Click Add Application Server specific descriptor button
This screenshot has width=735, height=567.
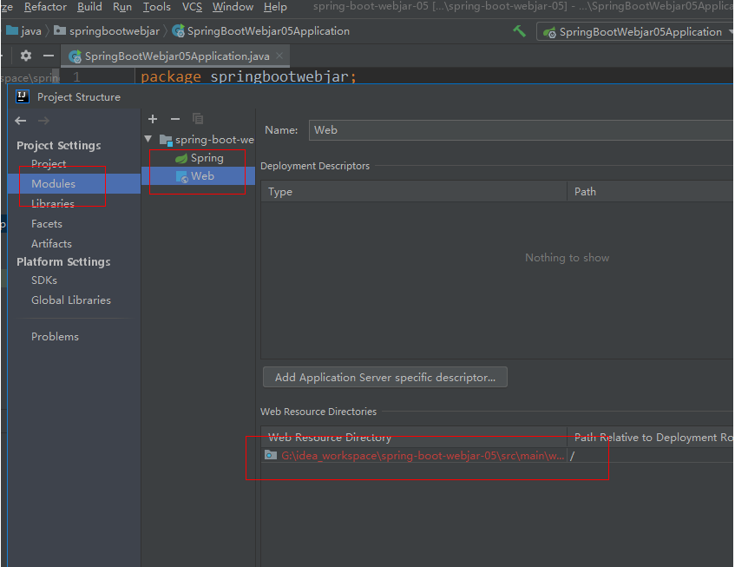click(x=385, y=378)
